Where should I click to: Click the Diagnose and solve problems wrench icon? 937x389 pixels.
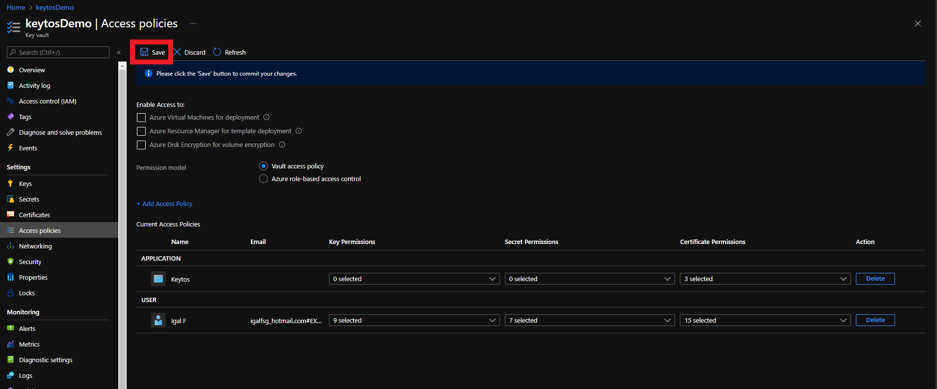(10, 132)
